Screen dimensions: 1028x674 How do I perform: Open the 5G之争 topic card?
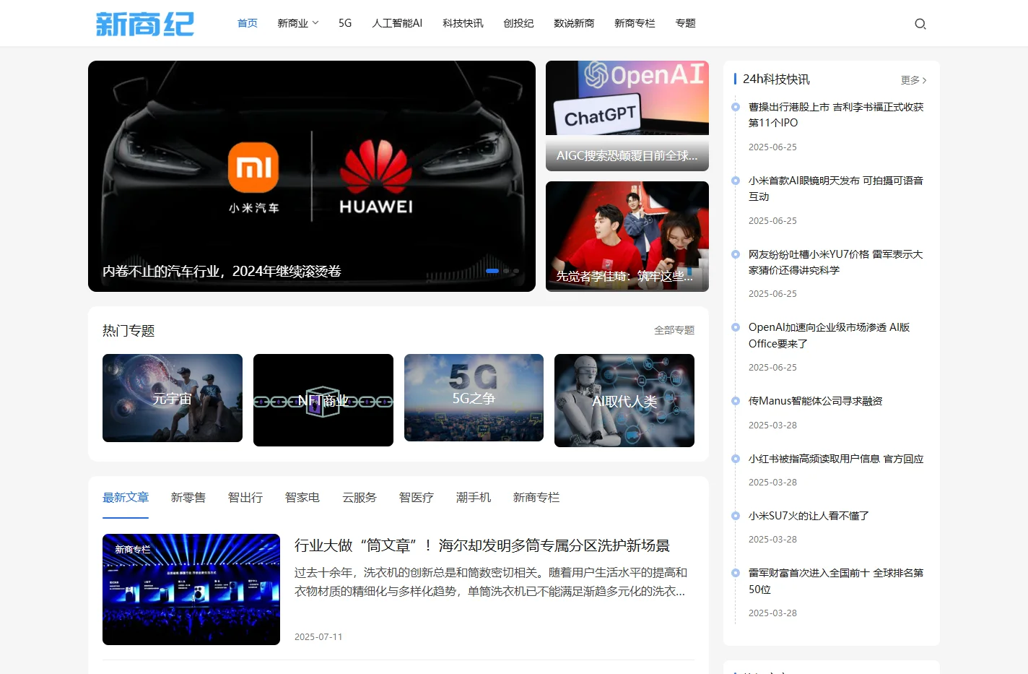coord(474,398)
